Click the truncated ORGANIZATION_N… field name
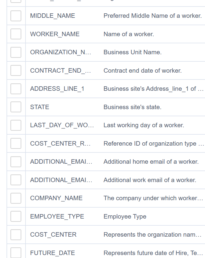 (x=61, y=52)
